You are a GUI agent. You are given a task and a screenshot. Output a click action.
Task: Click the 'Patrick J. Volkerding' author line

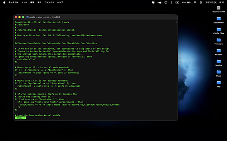(58, 35)
